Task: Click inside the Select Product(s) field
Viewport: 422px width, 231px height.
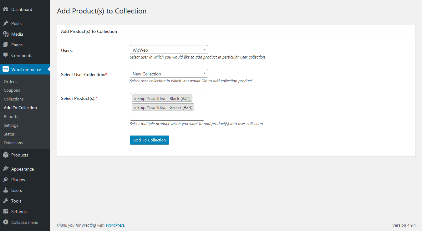Action: click(x=167, y=115)
